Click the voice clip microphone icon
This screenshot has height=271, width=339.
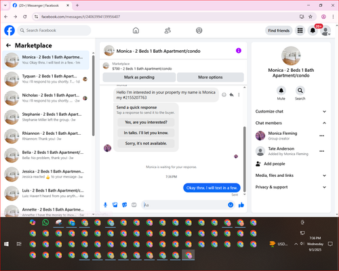pyautogui.click(x=105, y=205)
